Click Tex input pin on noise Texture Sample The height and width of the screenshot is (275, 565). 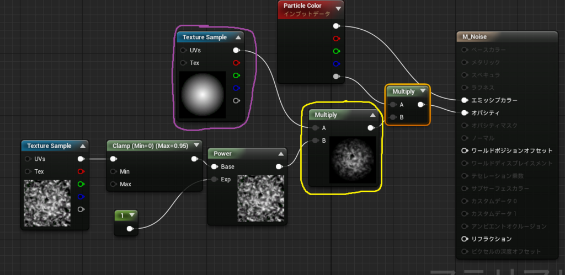tap(28, 171)
